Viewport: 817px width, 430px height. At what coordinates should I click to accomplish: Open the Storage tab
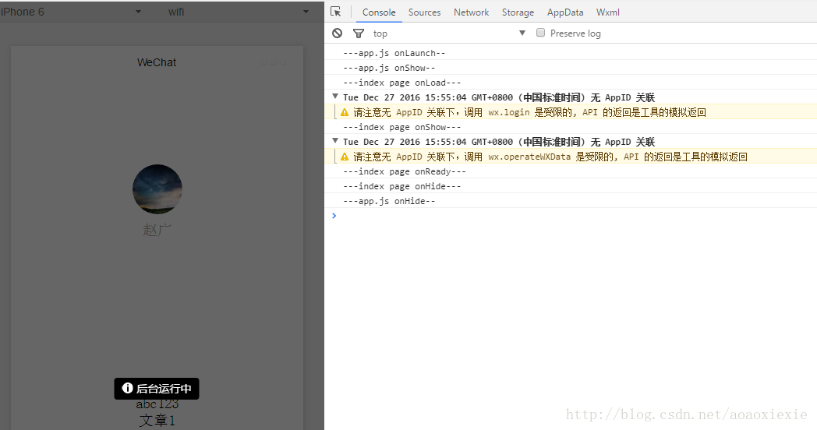point(518,12)
